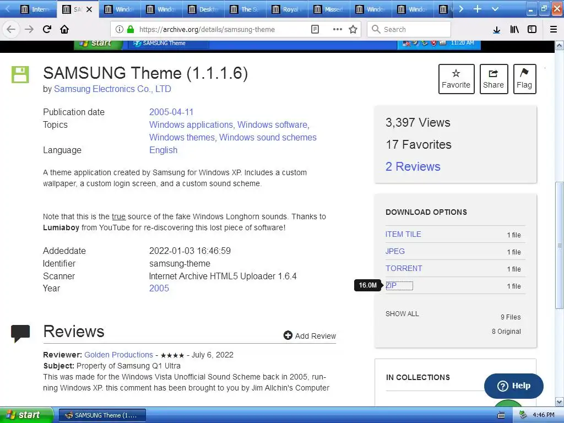The image size is (564, 423).
Task: Expand the list all tabs dropdown
Action: [x=495, y=9]
